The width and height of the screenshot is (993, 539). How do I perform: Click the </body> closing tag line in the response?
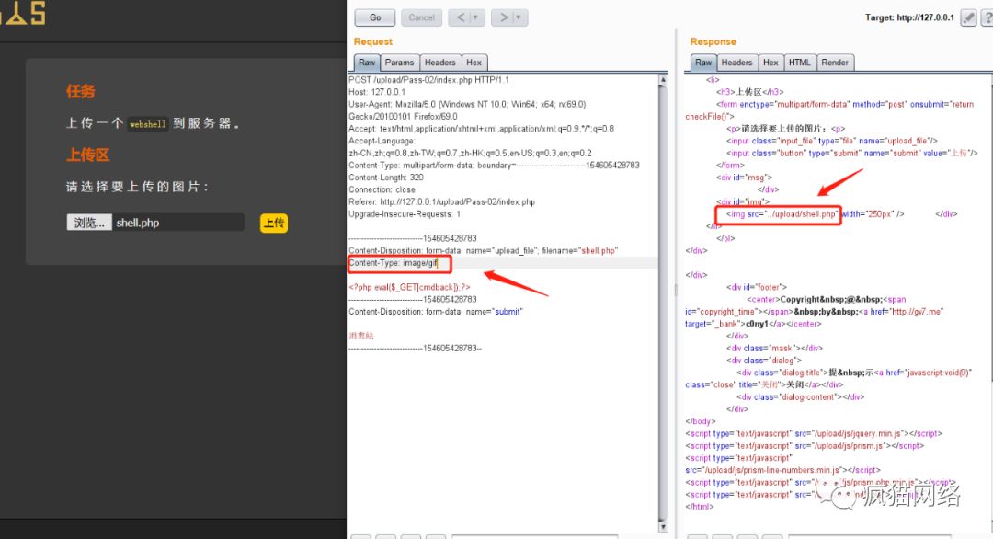coord(701,421)
